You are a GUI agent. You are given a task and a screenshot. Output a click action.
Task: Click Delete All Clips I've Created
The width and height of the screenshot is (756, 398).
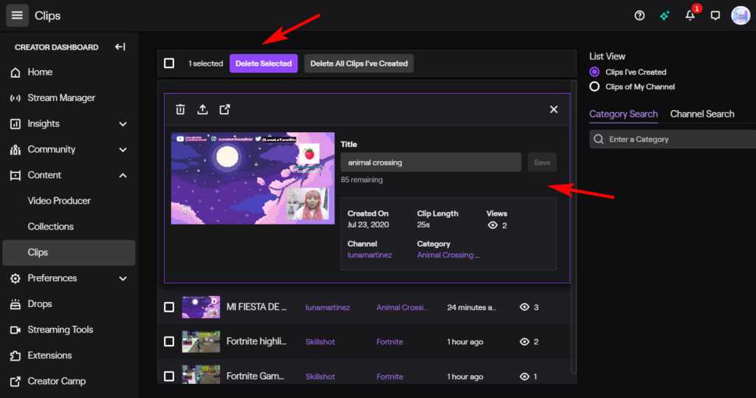pos(359,64)
